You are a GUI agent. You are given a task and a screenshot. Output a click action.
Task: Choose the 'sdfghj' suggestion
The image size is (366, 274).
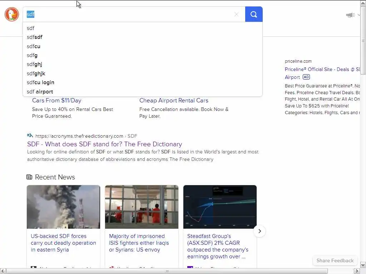point(143,64)
